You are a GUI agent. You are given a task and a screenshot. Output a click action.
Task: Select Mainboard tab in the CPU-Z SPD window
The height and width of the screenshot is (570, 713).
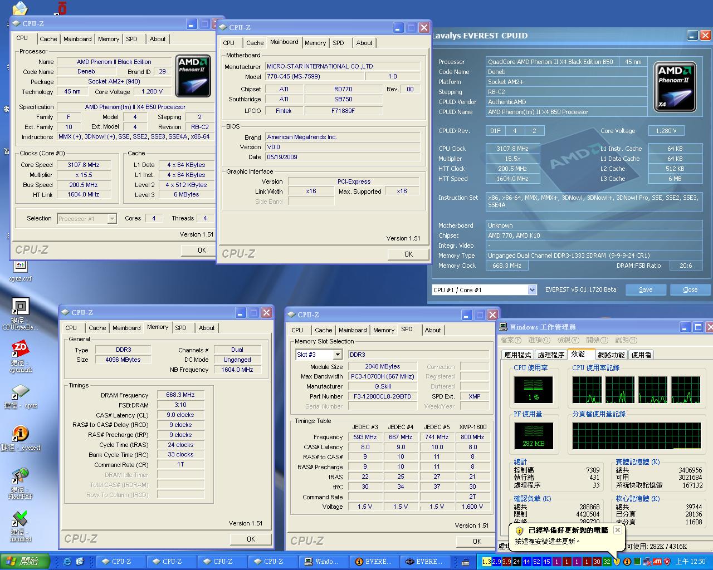pos(353,330)
